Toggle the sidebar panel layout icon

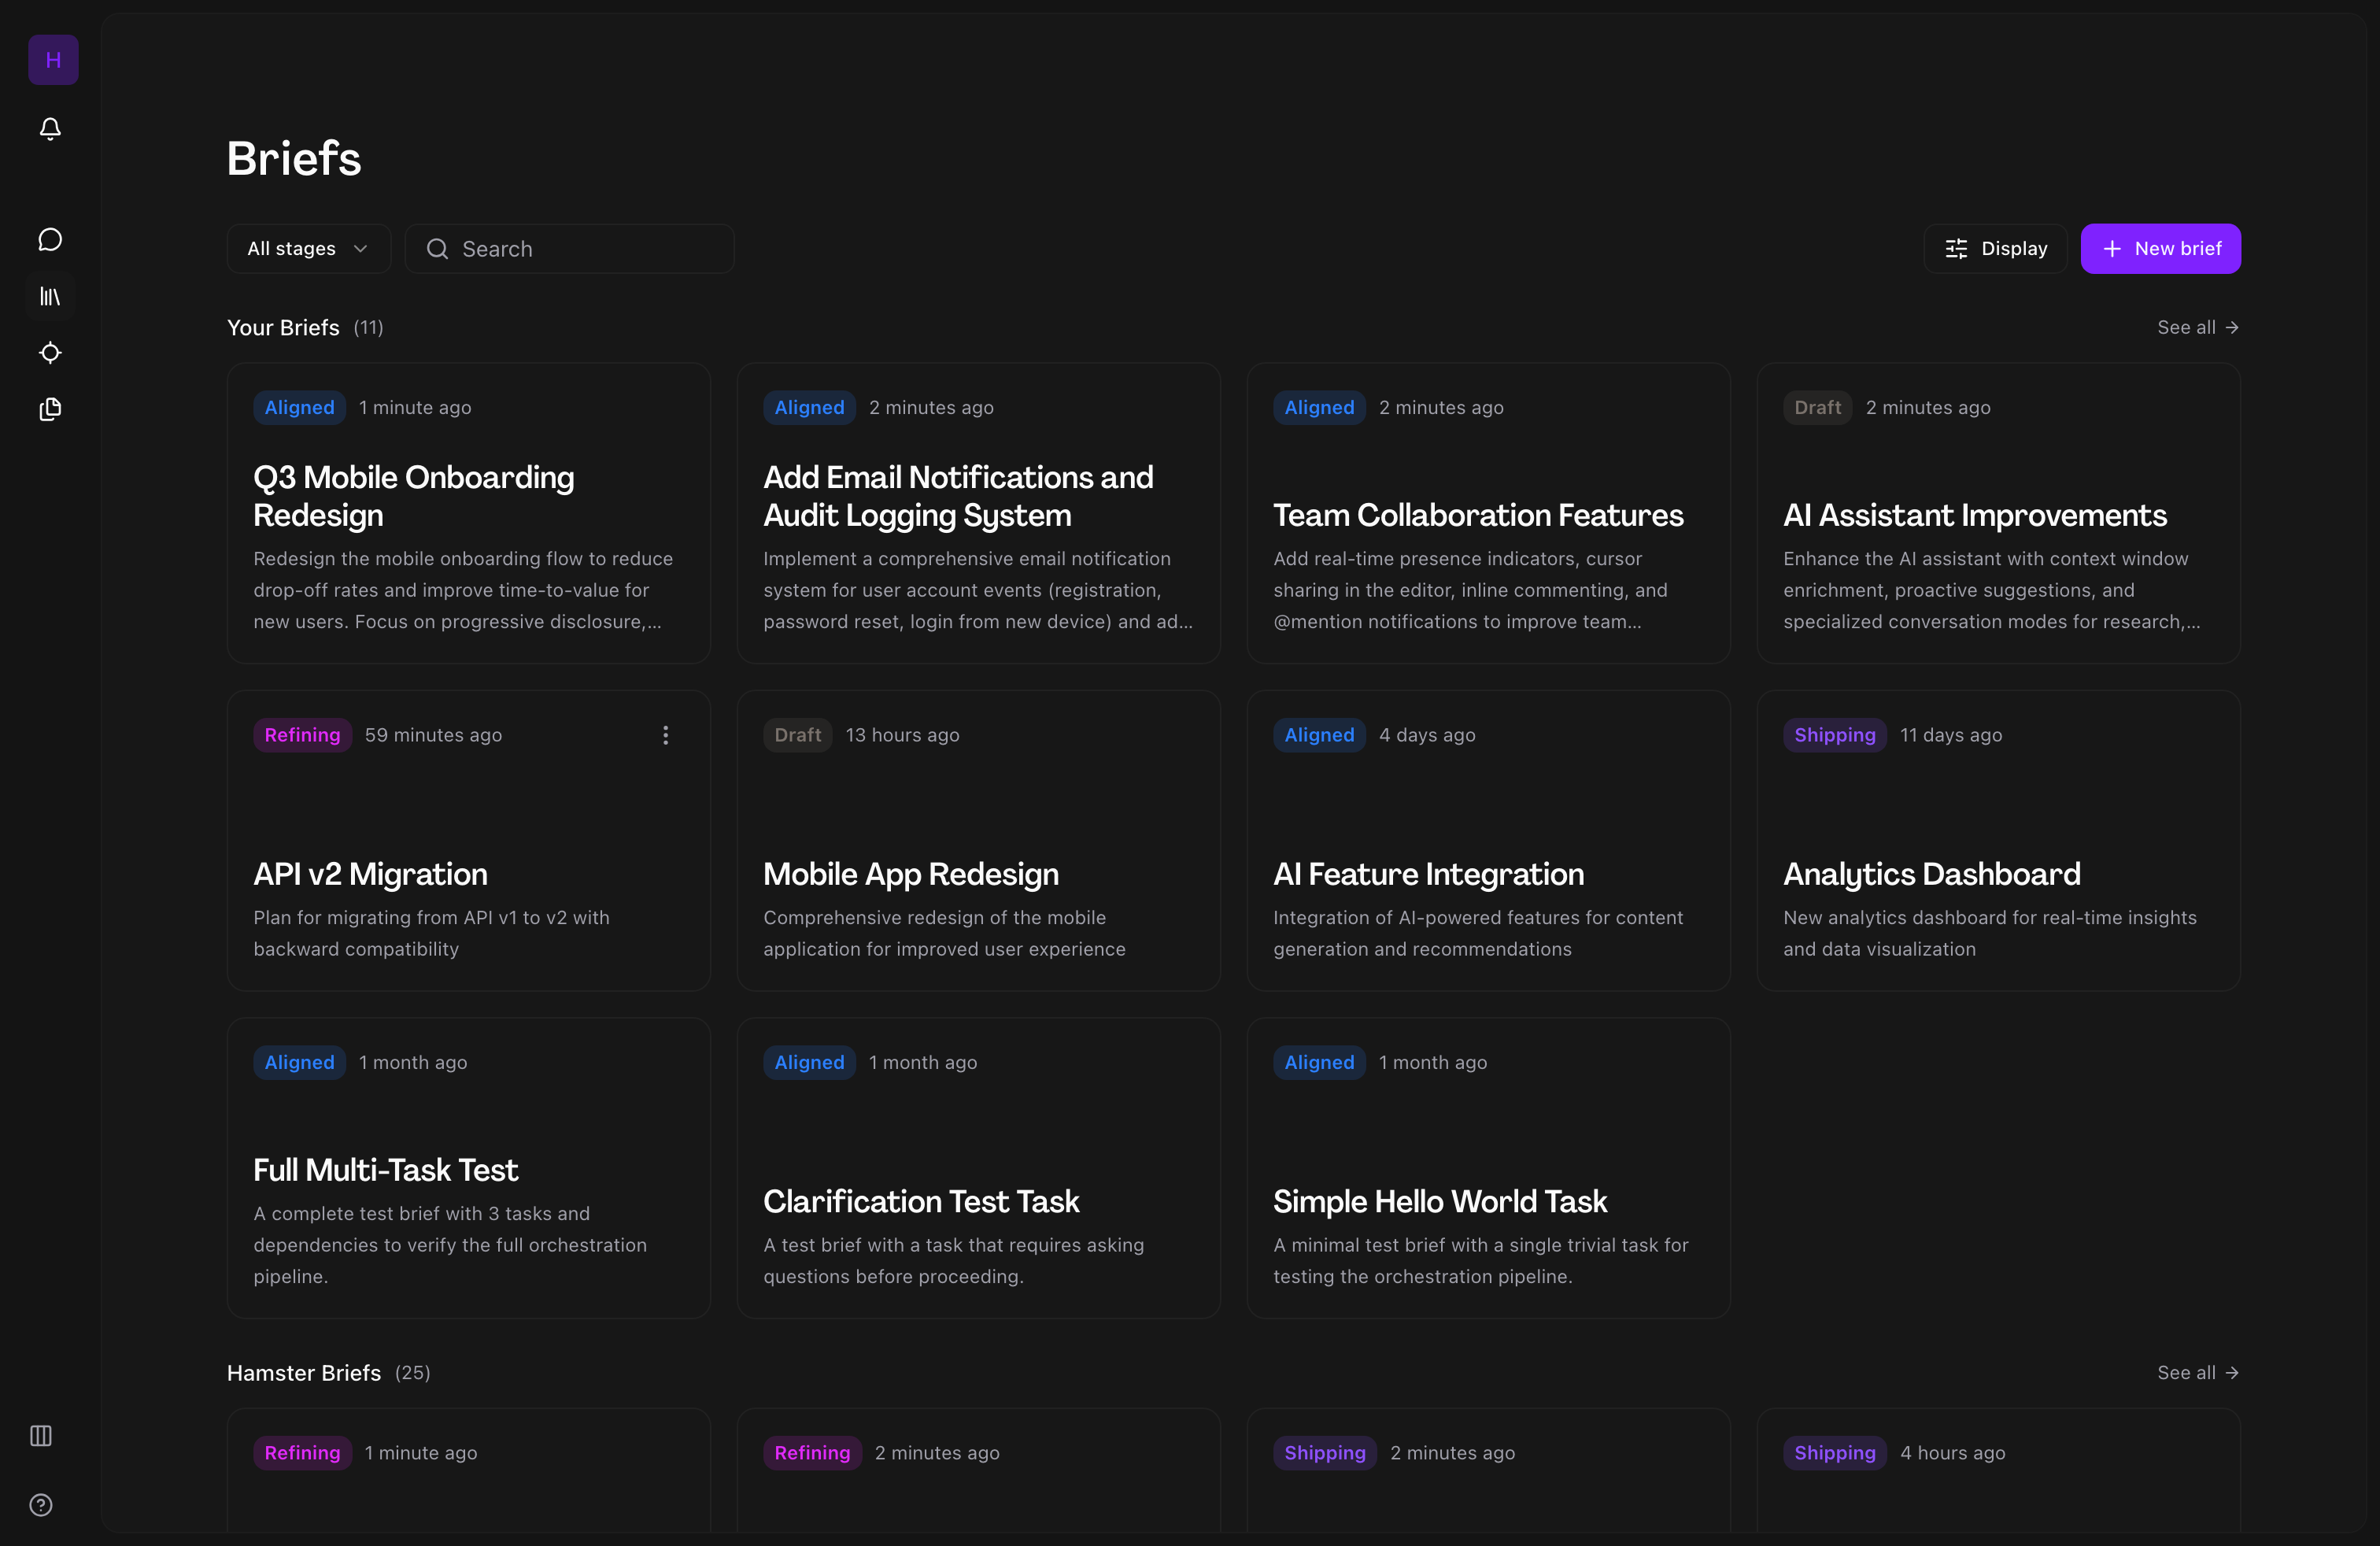click(41, 1436)
